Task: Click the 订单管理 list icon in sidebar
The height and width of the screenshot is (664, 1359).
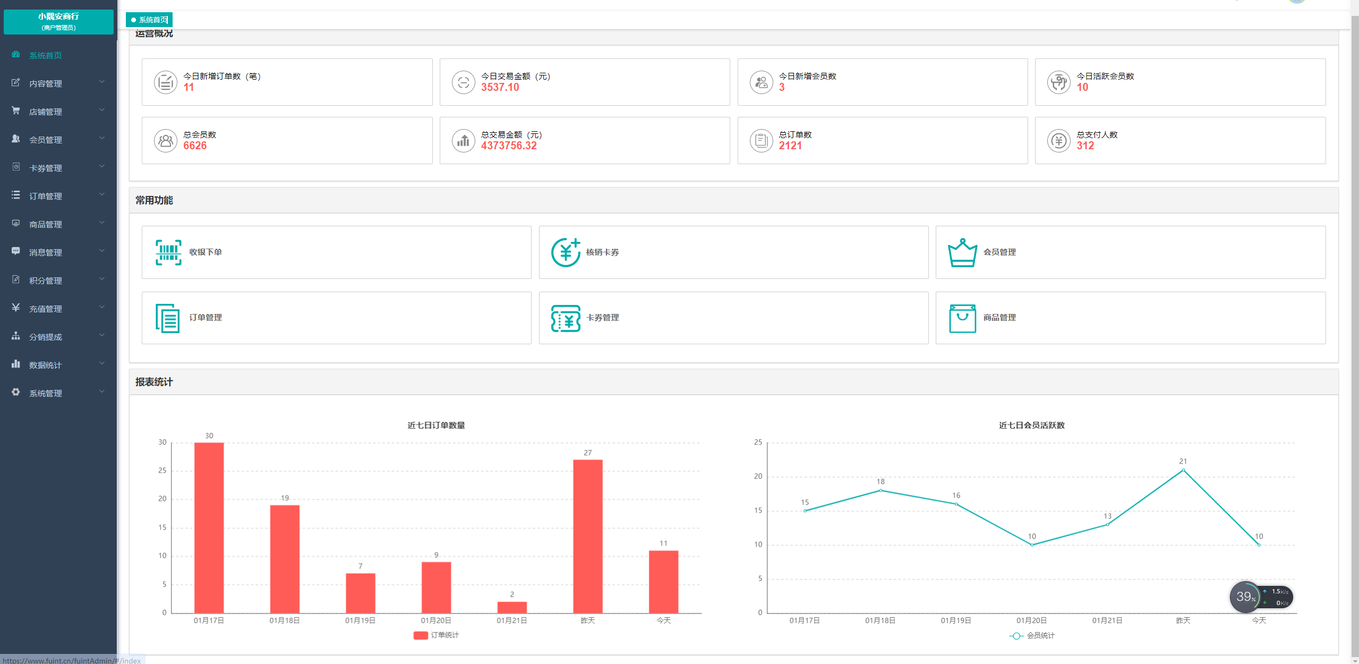Action: click(16, 195)
